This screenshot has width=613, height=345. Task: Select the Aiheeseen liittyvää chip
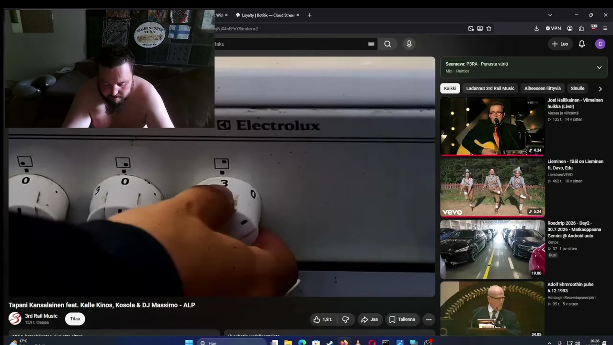pos(543,88)
